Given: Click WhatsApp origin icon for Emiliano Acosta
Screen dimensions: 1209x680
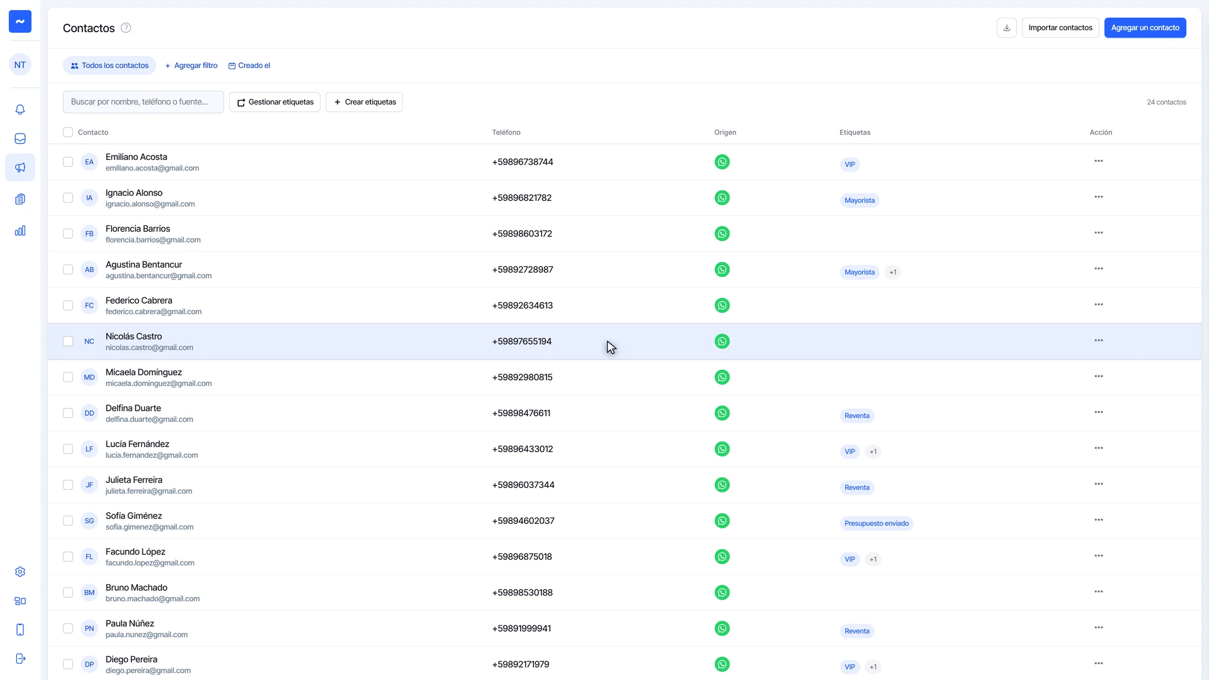Looking at the screenshot, I should click(722, 162).
